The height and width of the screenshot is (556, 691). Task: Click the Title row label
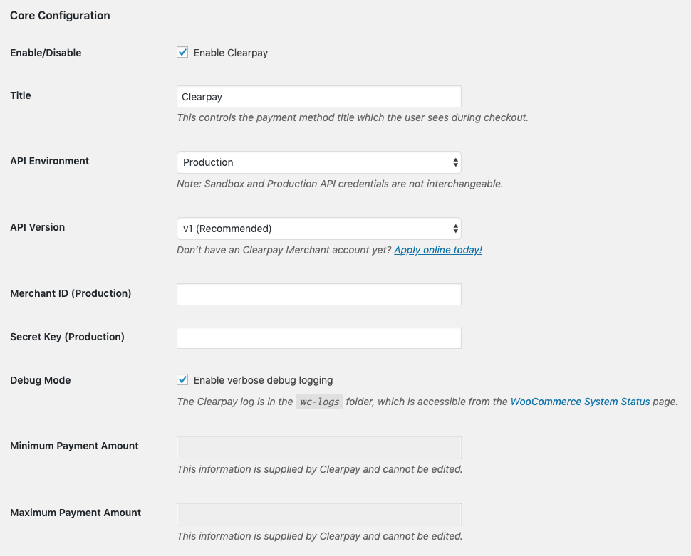(x=21, y=95)
